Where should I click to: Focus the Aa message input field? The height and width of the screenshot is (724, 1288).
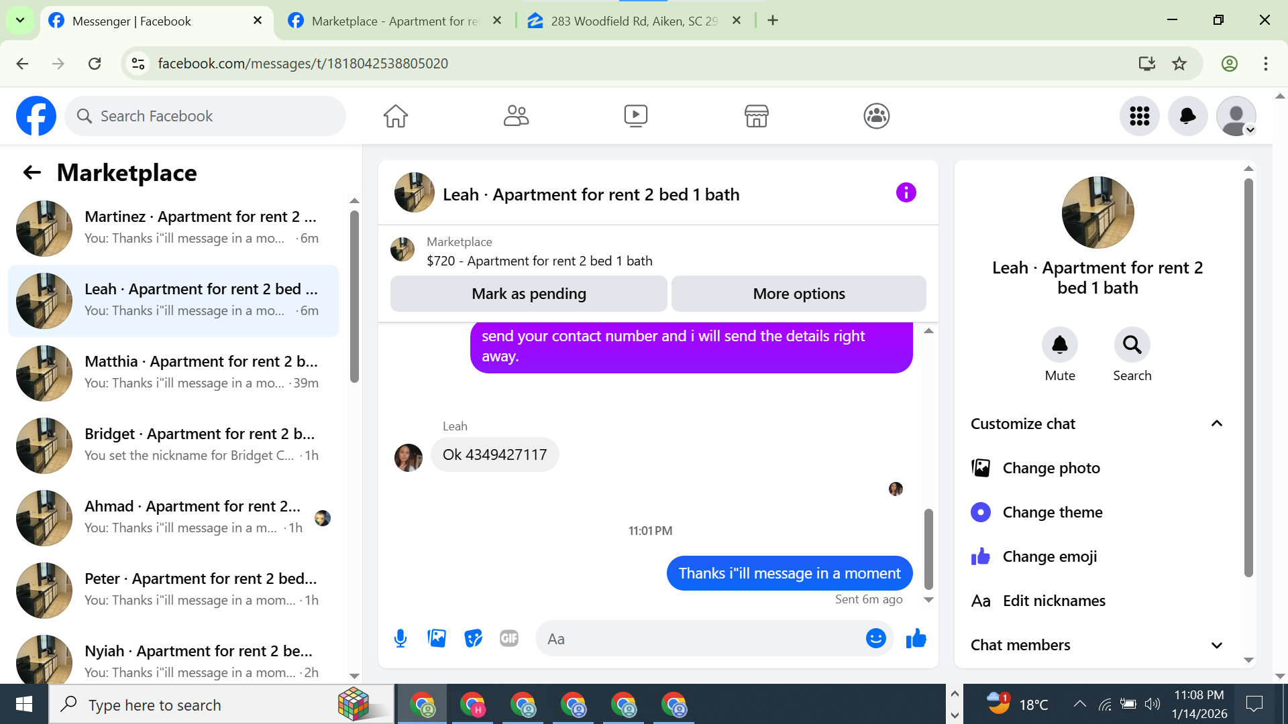(x=698, y=638)
